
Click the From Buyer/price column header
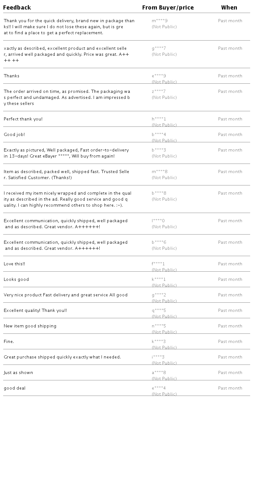point(168,8)
